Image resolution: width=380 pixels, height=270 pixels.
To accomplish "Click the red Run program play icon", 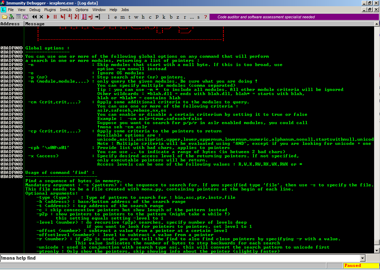I will coord(48,17).
